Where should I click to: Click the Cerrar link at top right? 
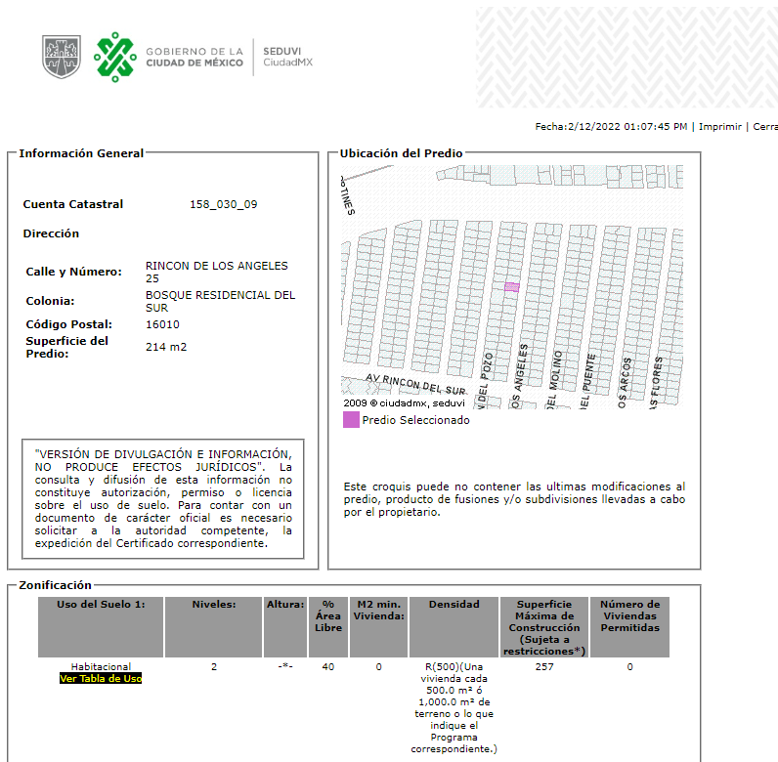point(765,126)
